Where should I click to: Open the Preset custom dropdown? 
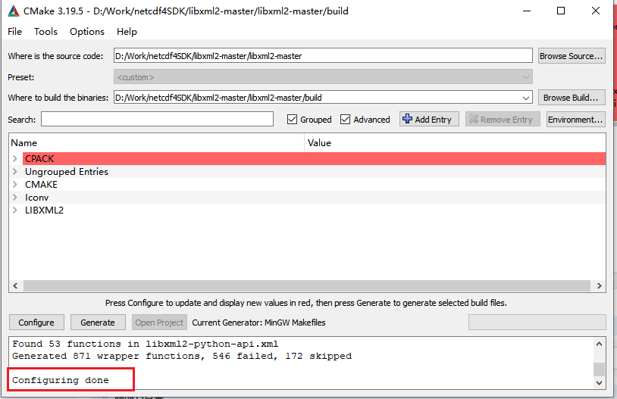(526, 77)
